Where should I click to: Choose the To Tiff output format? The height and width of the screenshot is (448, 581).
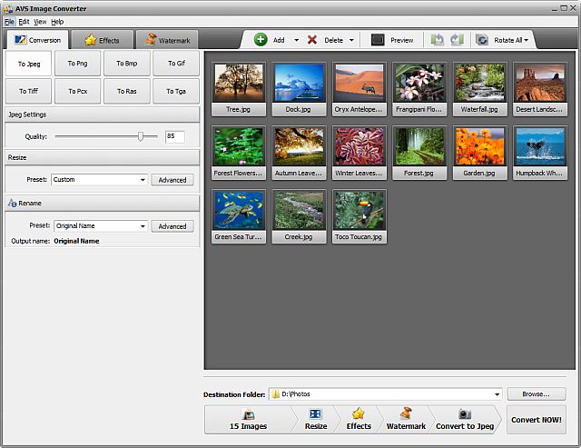[28, 91]
